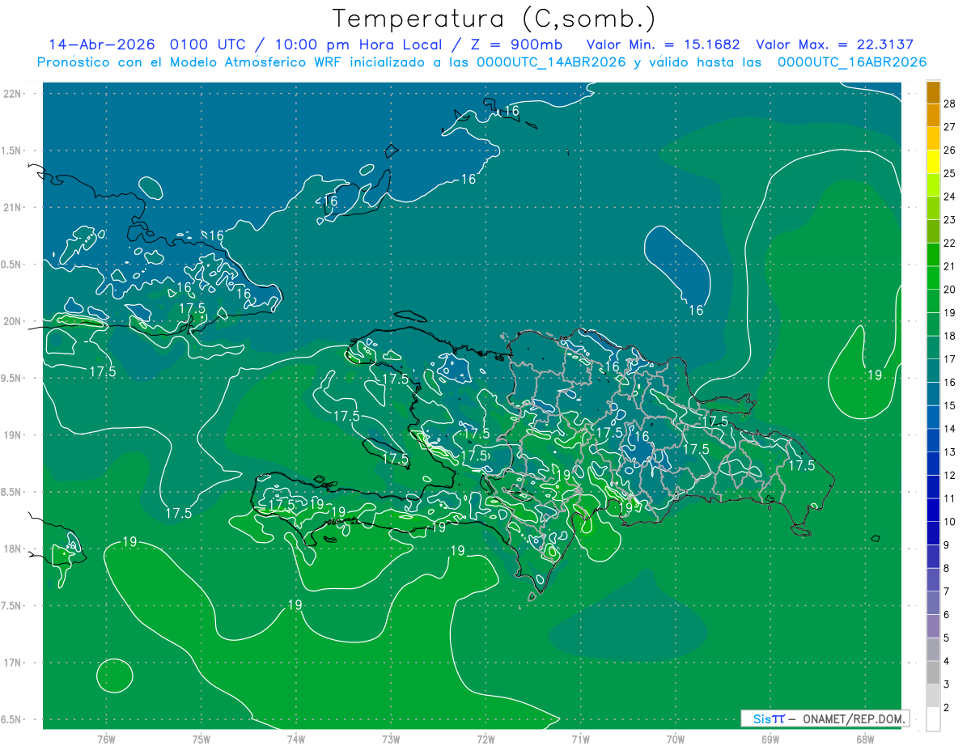Viewport: 971px width, 750px height.
Task: Click the Temperatura (C,somb.) title
Action: coord(494,19)
